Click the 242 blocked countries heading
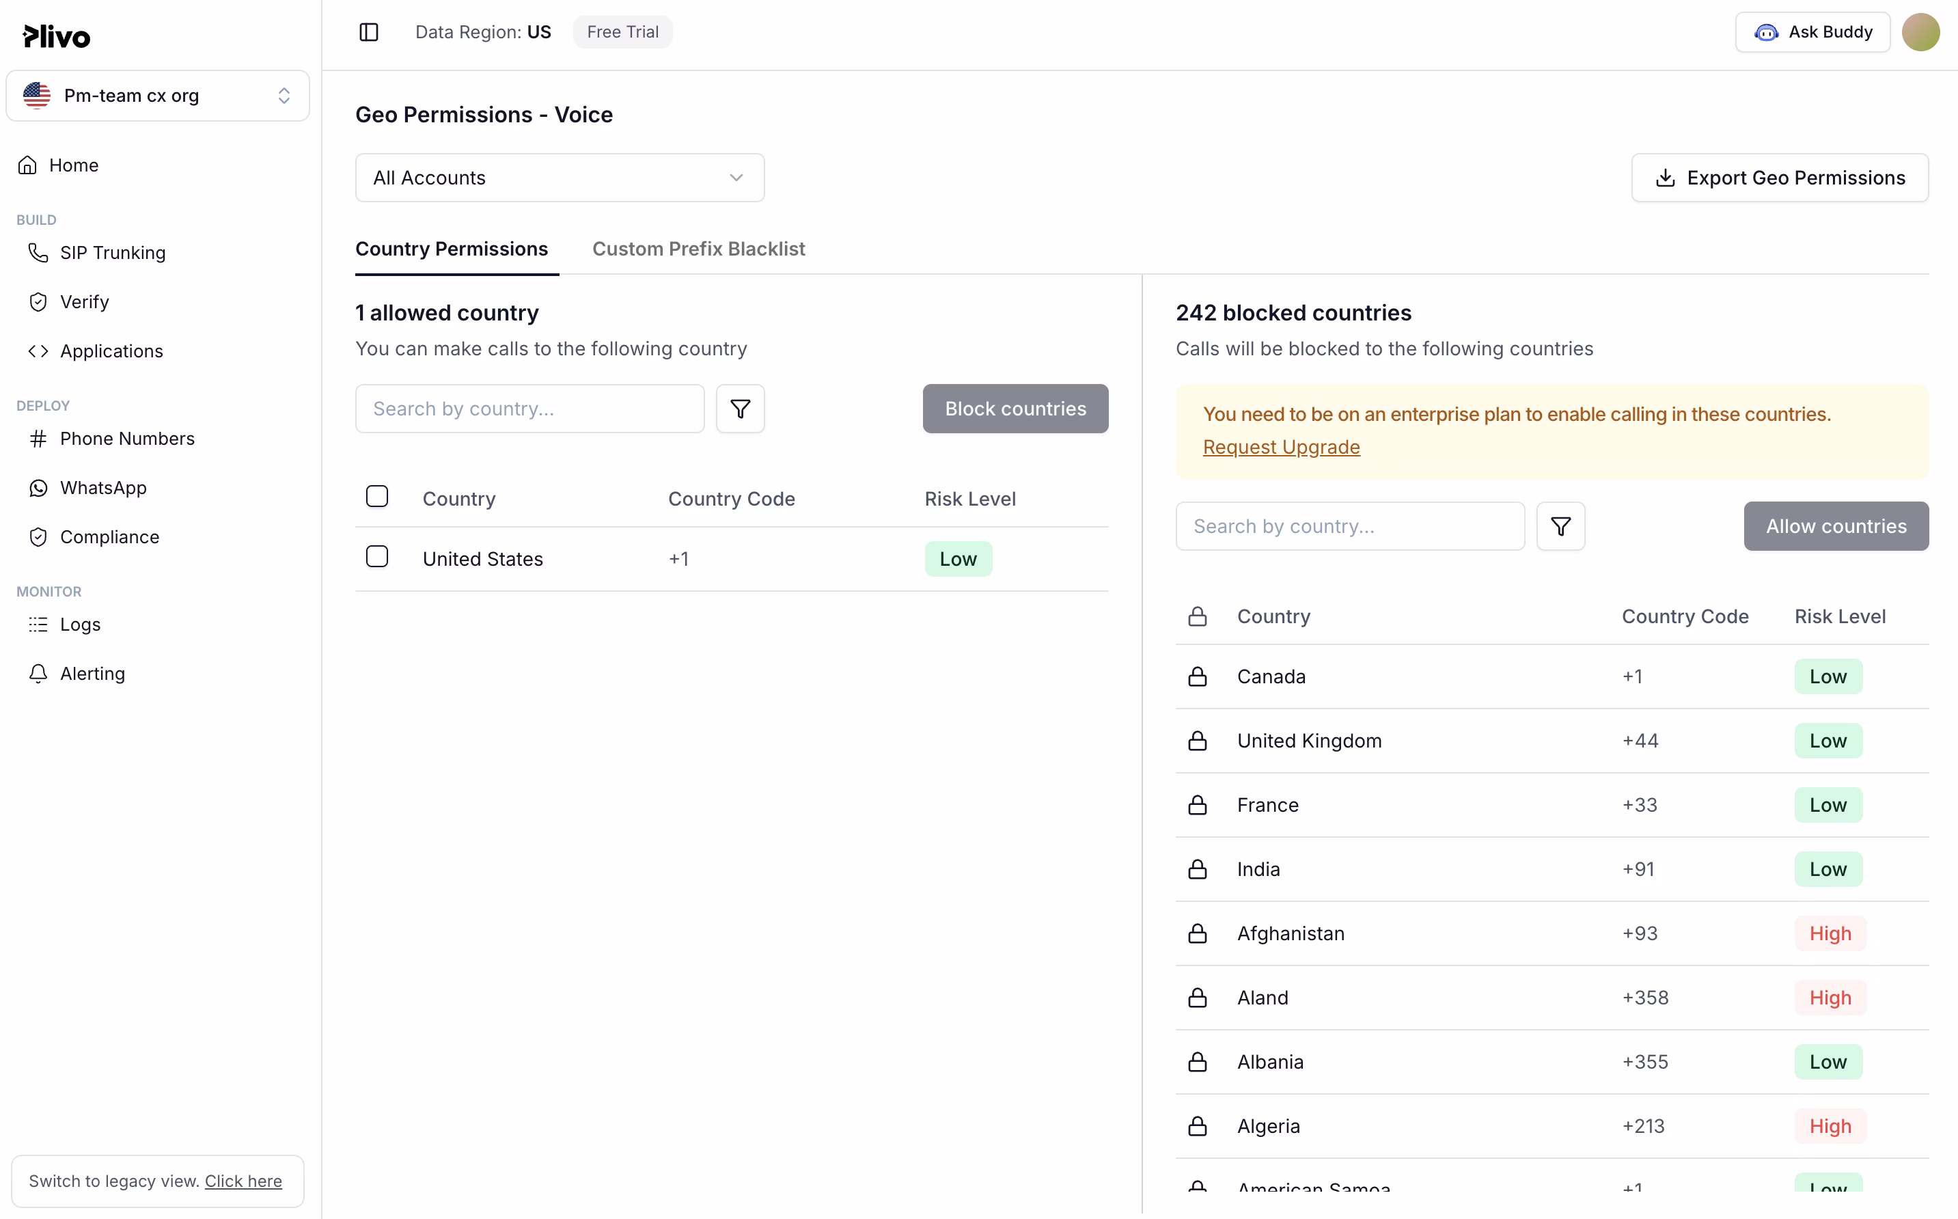Image resolution: width=1958 pixels, height=1219 pixels. 1293,313
